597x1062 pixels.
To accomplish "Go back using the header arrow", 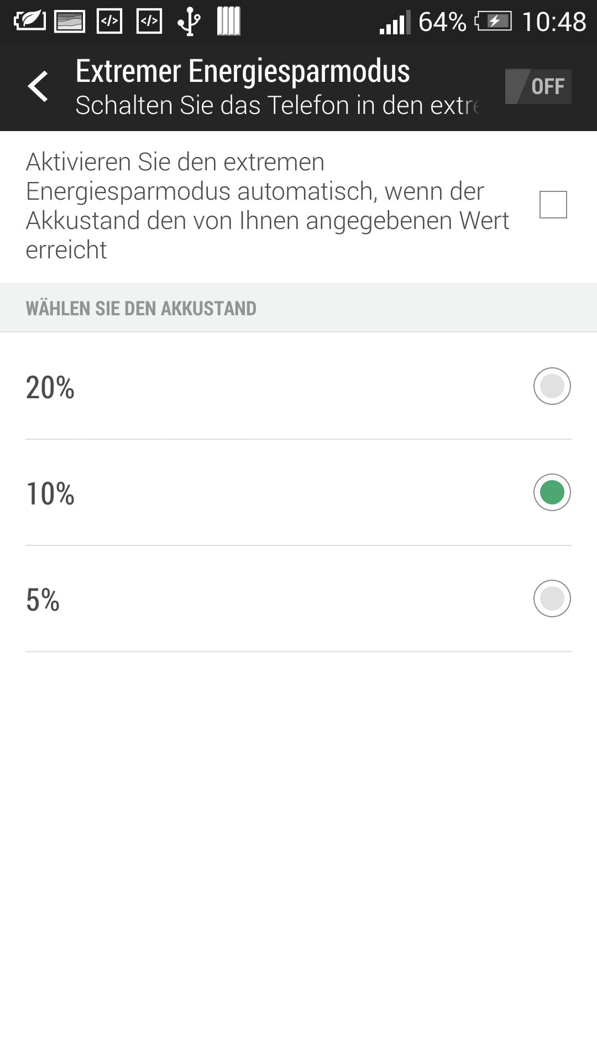I will (x=38, y=86).
